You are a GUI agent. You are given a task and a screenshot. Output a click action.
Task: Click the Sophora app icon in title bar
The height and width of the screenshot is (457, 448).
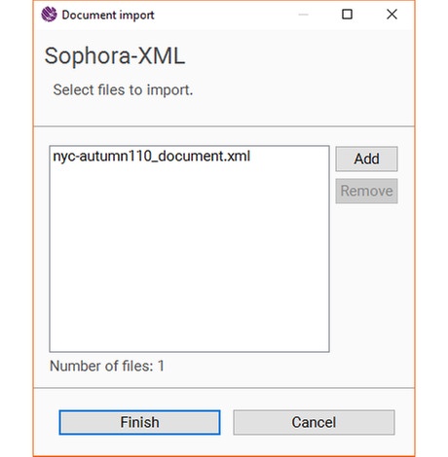[x=49, y=15]
